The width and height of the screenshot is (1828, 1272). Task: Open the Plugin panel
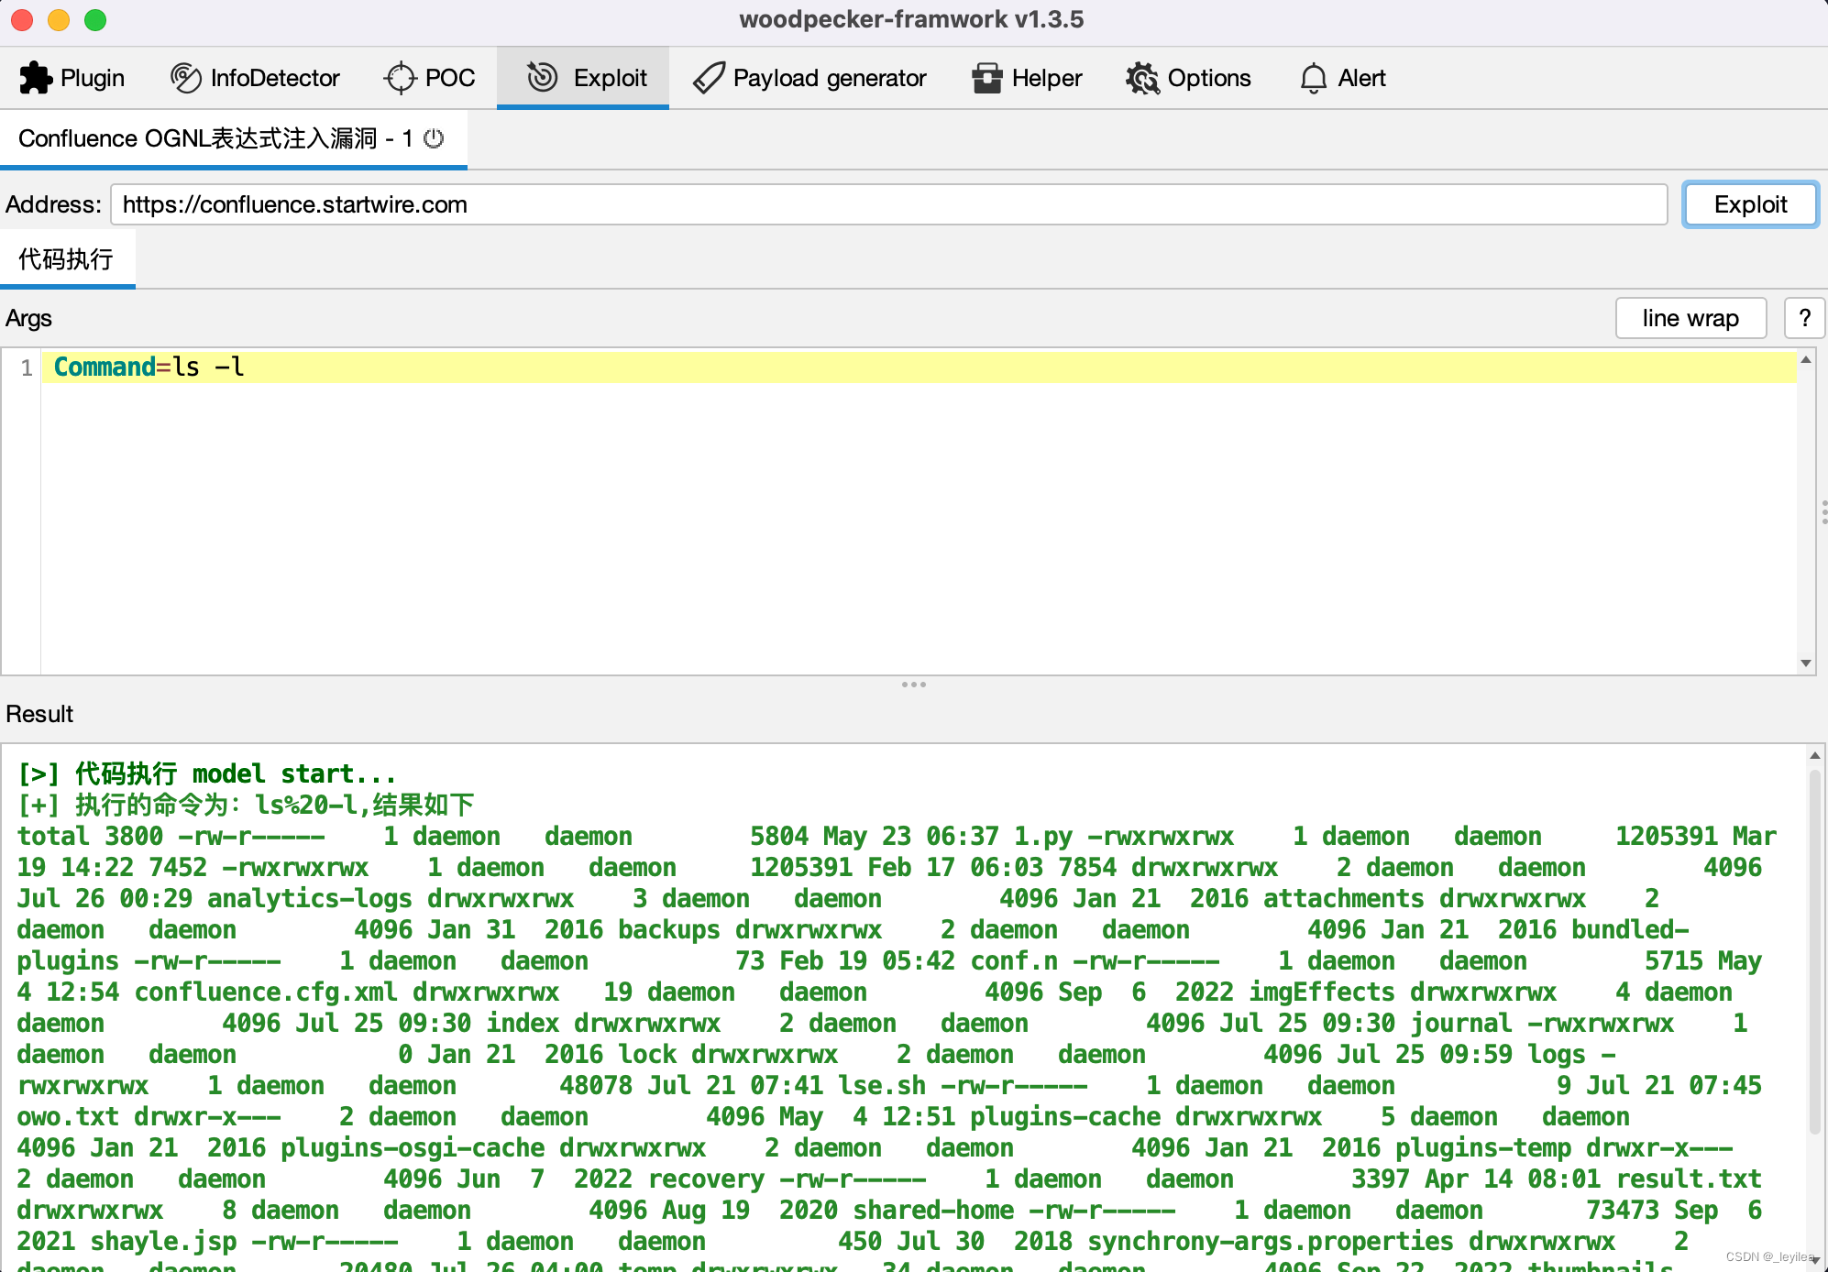73,78
